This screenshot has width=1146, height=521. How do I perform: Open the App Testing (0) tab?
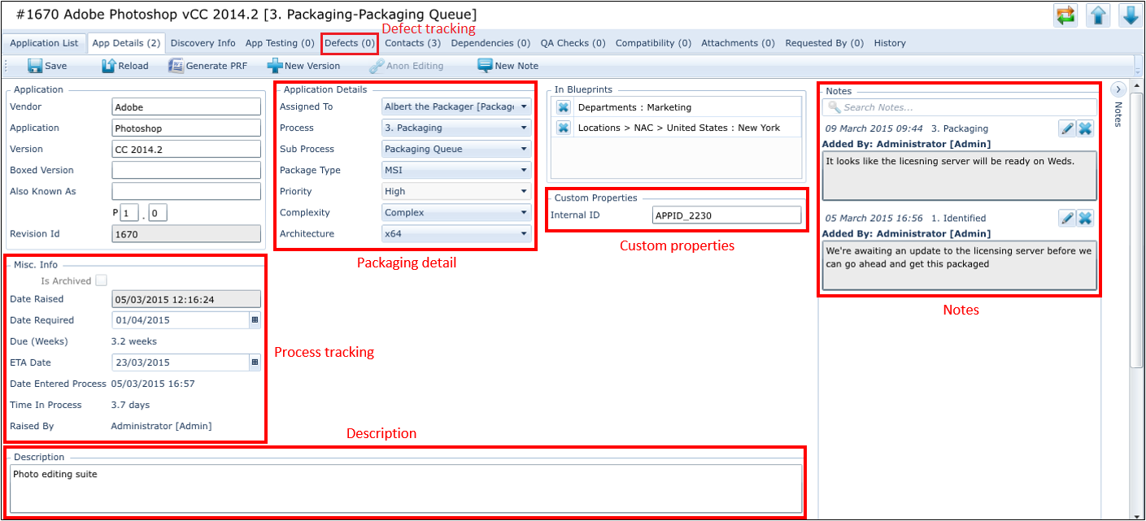click(280, 43)
